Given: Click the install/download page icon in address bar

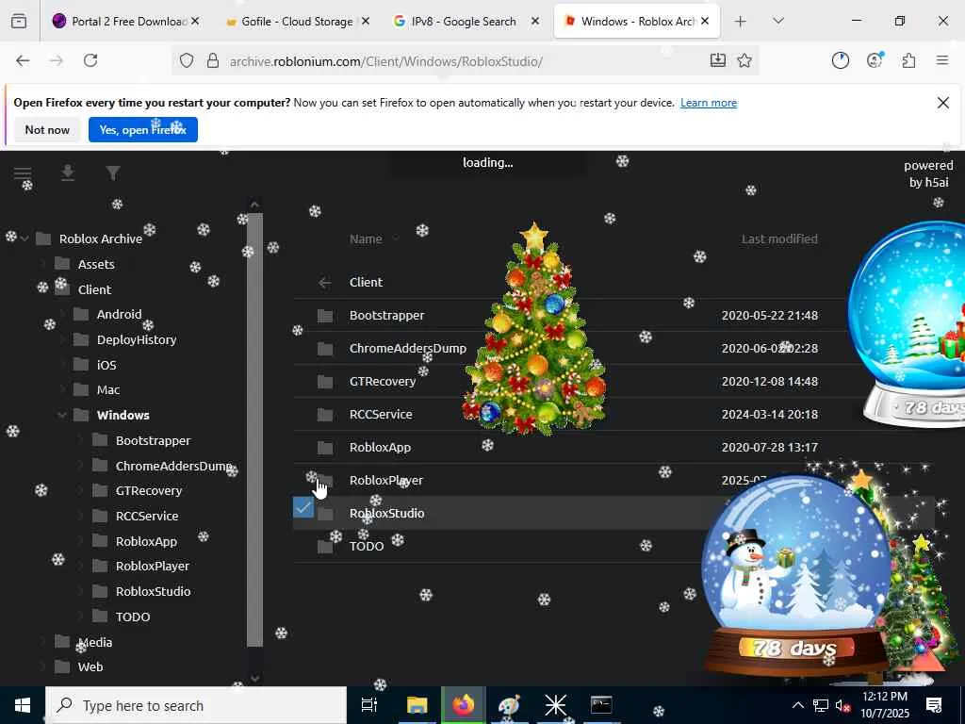Looking at the screenshot, I should coord(717,60).
